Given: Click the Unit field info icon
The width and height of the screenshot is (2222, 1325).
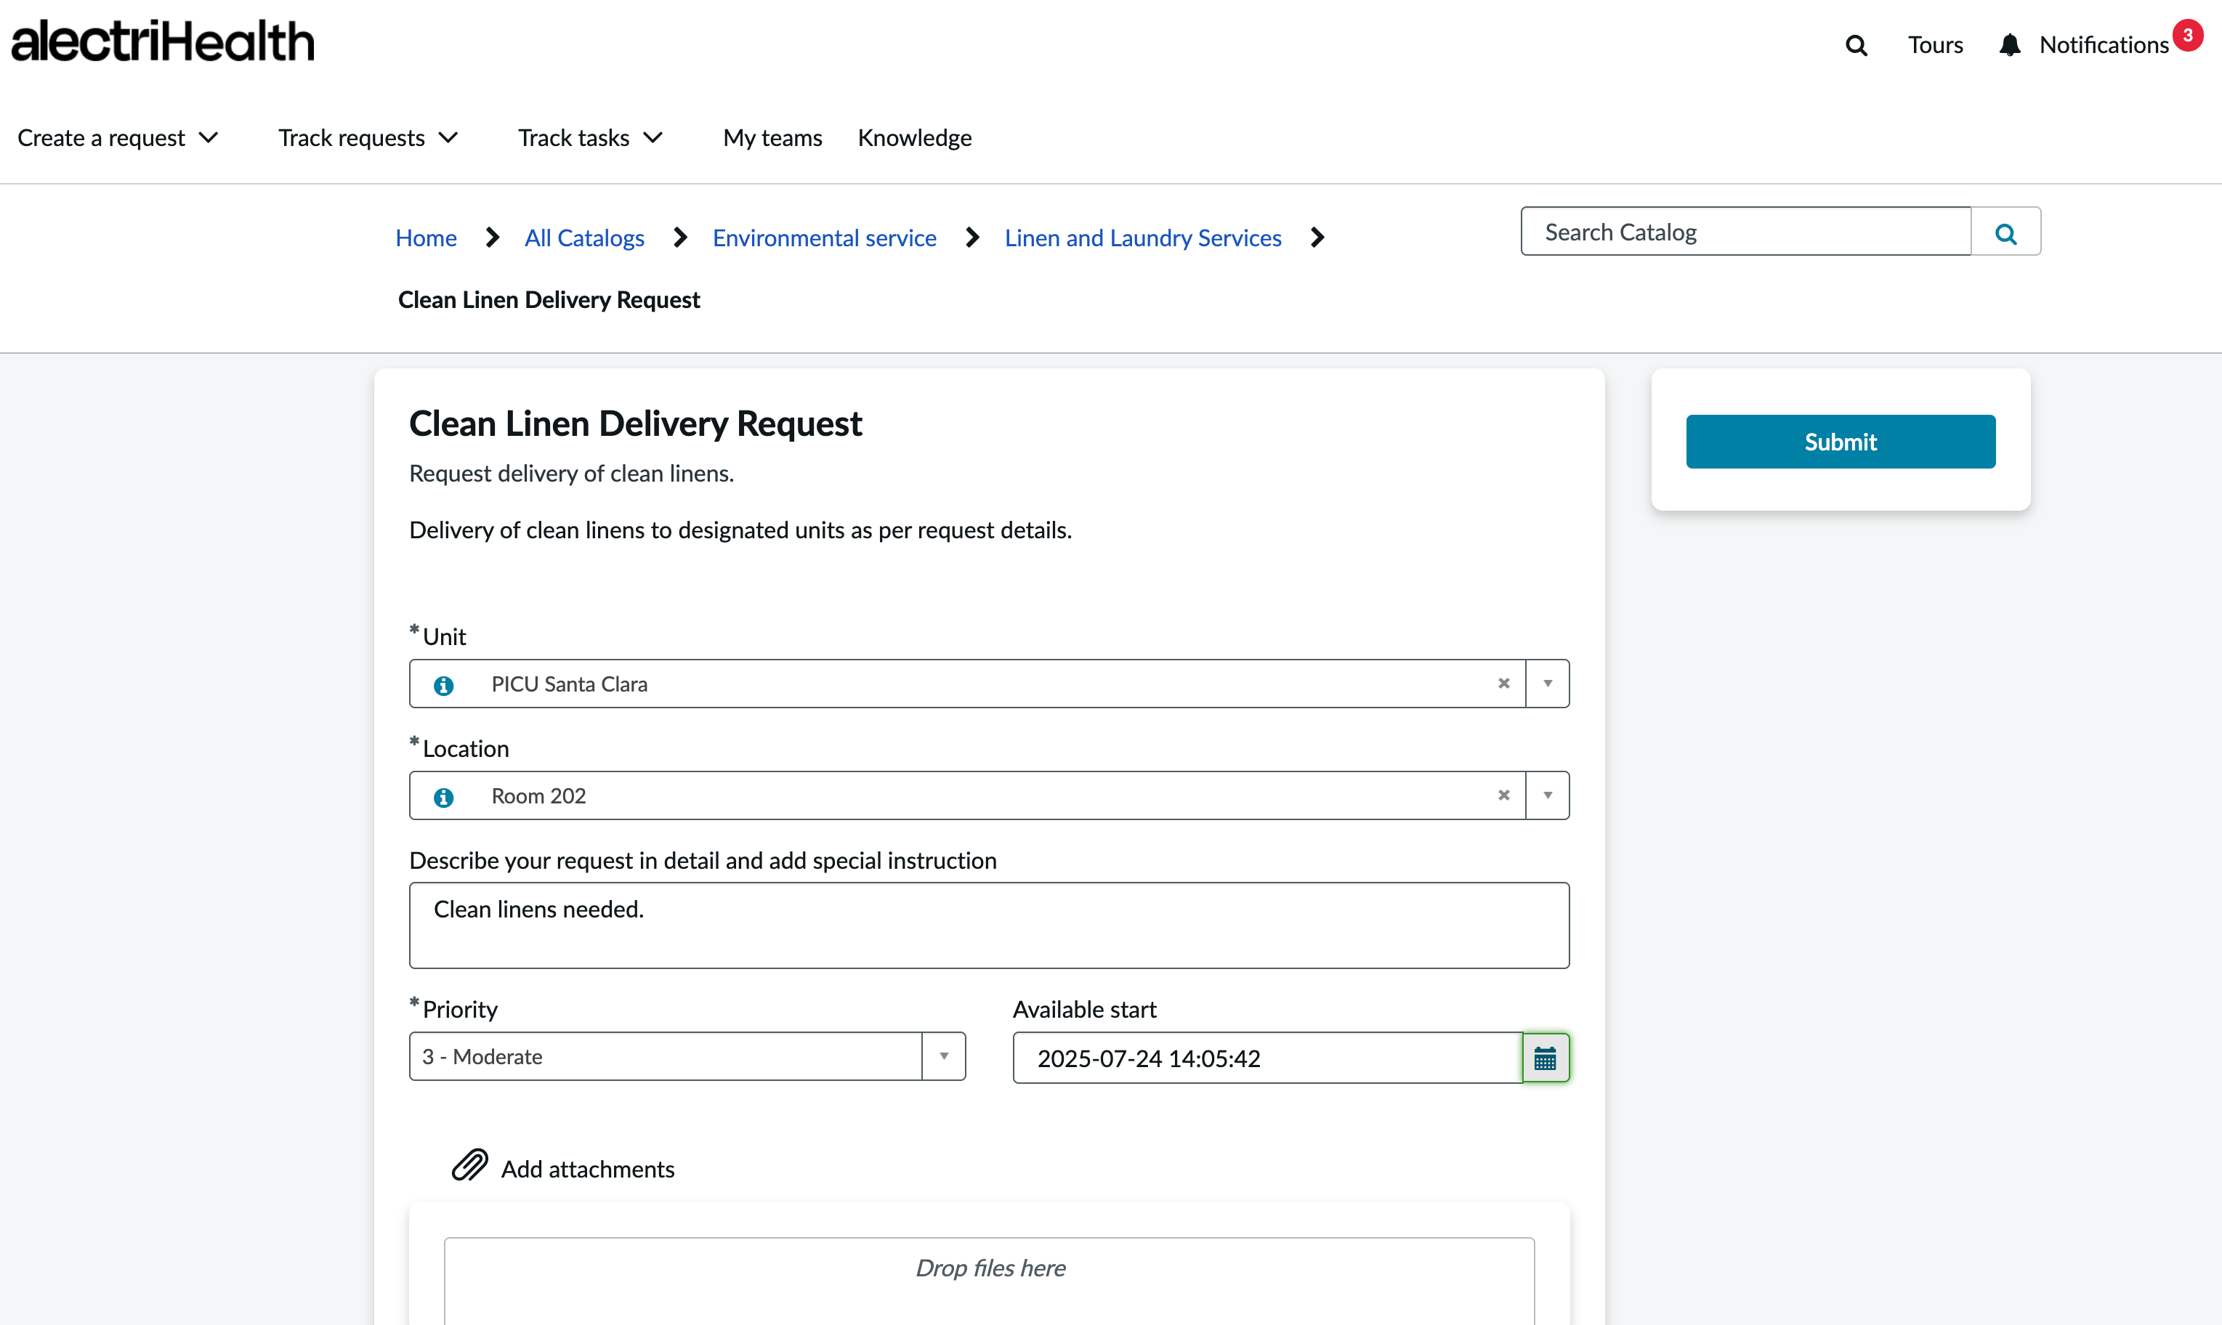Looking at the screenshot, I should click(443, 685).
